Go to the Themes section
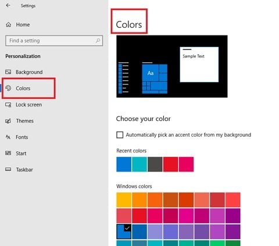Viewport: 279px width, 246px height. point(24,121)
